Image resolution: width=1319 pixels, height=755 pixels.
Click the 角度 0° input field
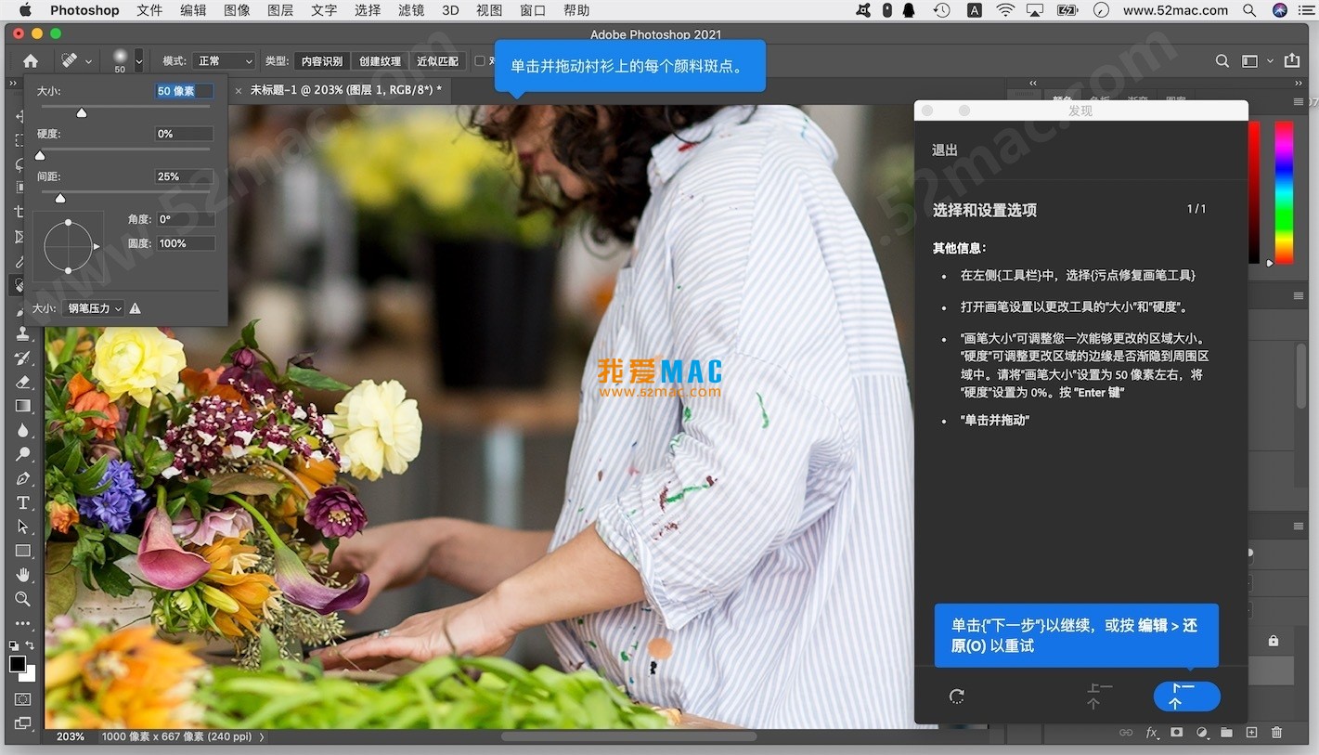coord(186,219)
